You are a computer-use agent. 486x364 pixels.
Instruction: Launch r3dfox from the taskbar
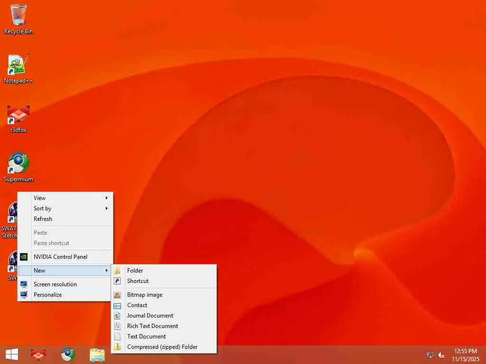point(38,355)
